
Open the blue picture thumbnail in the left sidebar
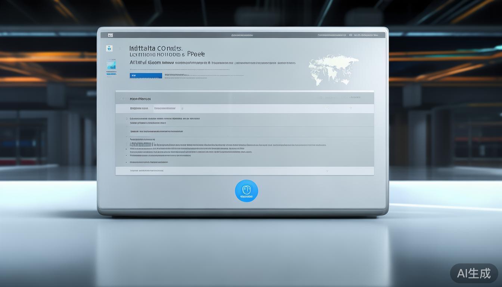pos(111,65)
